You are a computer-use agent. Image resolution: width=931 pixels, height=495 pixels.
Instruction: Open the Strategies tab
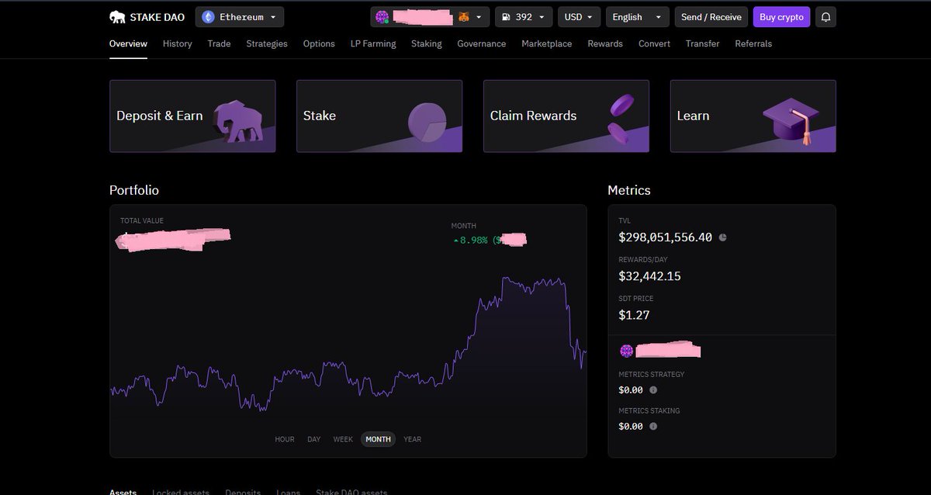(267, 43)
